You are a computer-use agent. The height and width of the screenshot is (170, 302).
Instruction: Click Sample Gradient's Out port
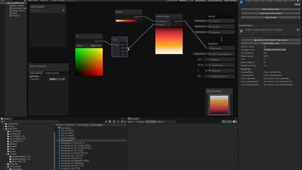pos(181,21)
